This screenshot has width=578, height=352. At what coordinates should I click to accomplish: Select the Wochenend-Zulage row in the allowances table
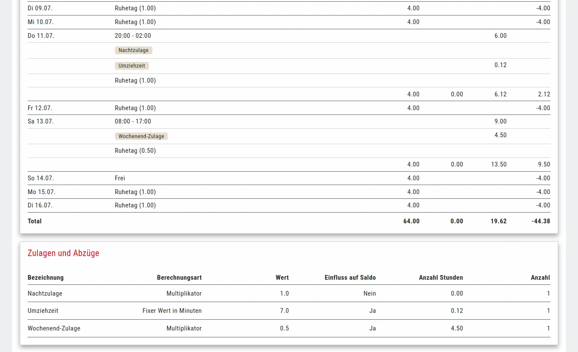point(54,328)
